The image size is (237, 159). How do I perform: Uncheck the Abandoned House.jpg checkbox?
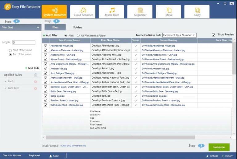coord(45,46)
